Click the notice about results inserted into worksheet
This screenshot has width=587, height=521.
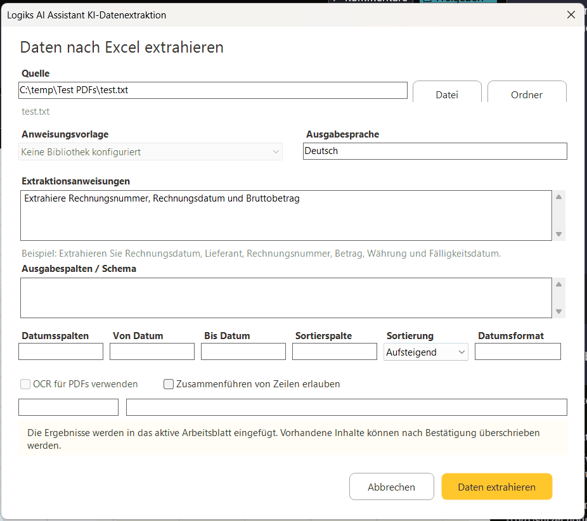pos(293,439)
